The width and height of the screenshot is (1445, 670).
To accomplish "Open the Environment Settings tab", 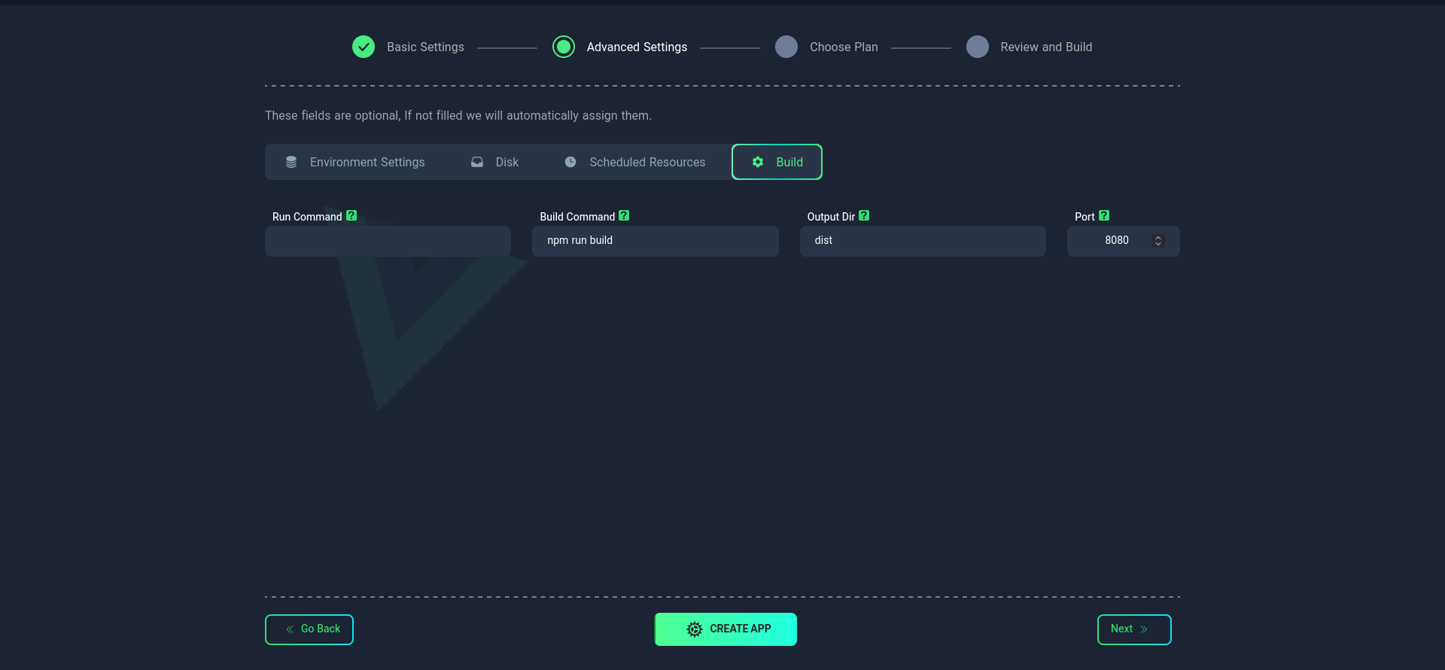I will (x=354, y=162).
